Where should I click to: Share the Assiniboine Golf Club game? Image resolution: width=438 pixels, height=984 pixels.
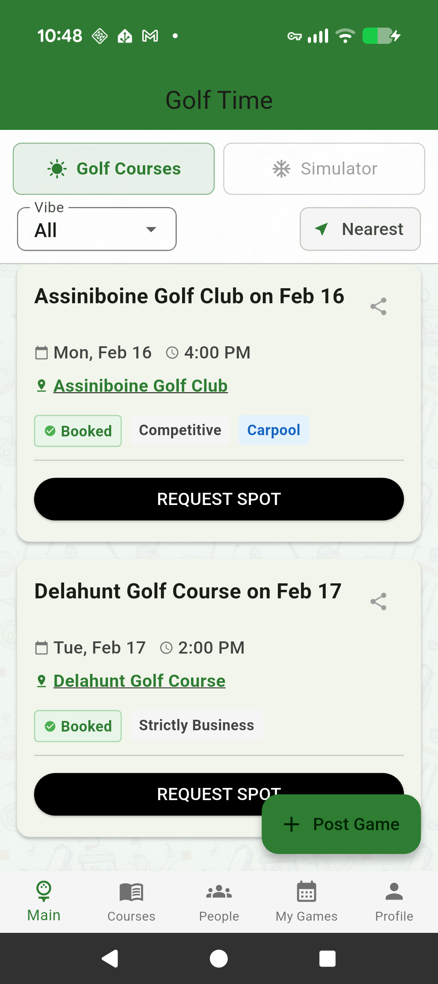(378, 306)
